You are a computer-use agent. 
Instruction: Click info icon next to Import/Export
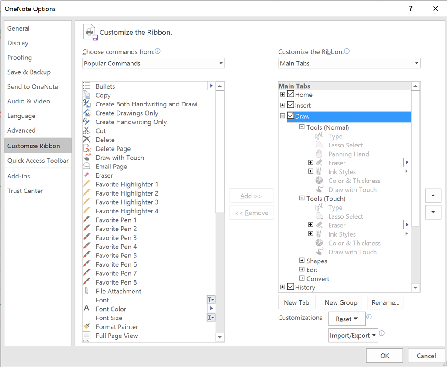(382, 333)
